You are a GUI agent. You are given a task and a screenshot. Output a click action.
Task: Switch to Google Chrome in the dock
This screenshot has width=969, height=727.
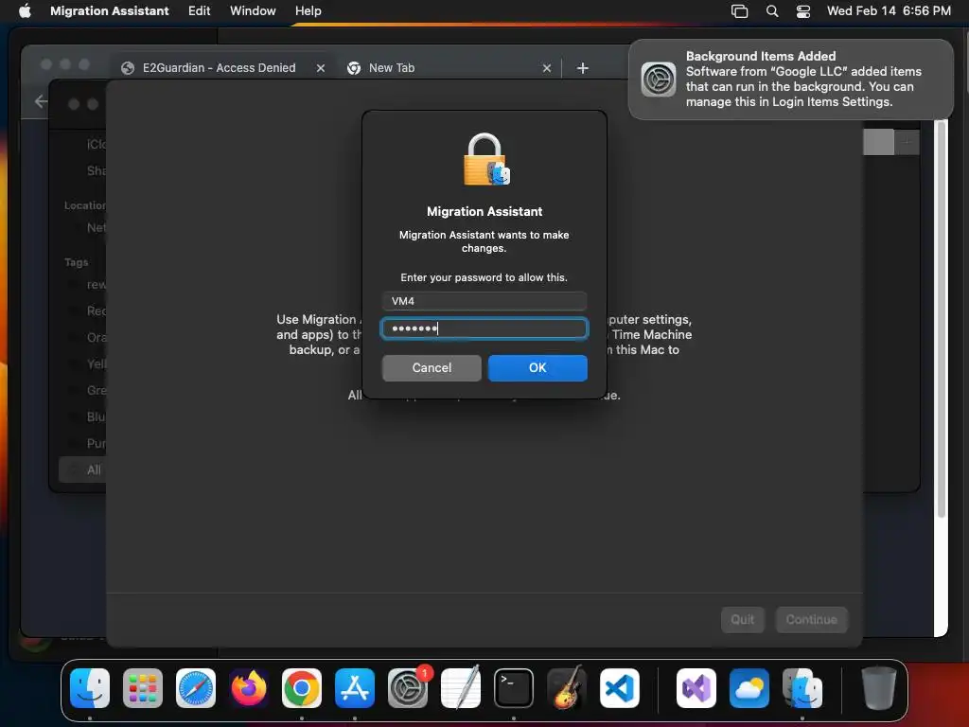point(302,688)
